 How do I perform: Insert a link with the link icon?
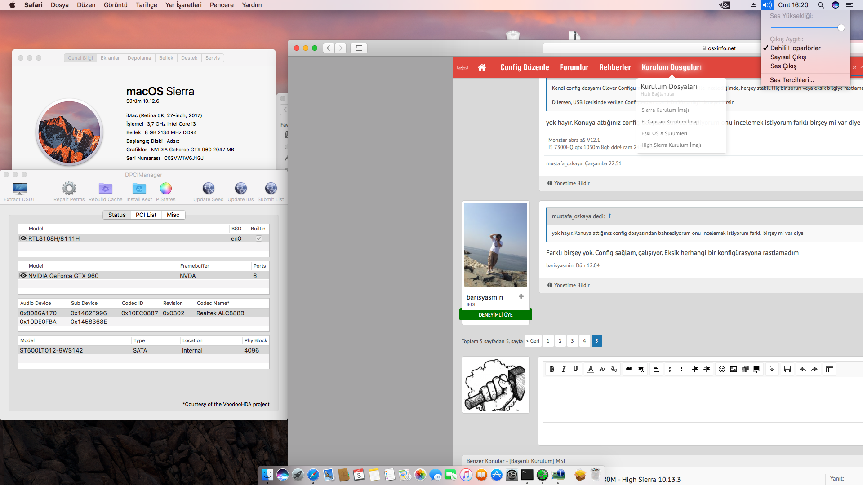[629, 369]
